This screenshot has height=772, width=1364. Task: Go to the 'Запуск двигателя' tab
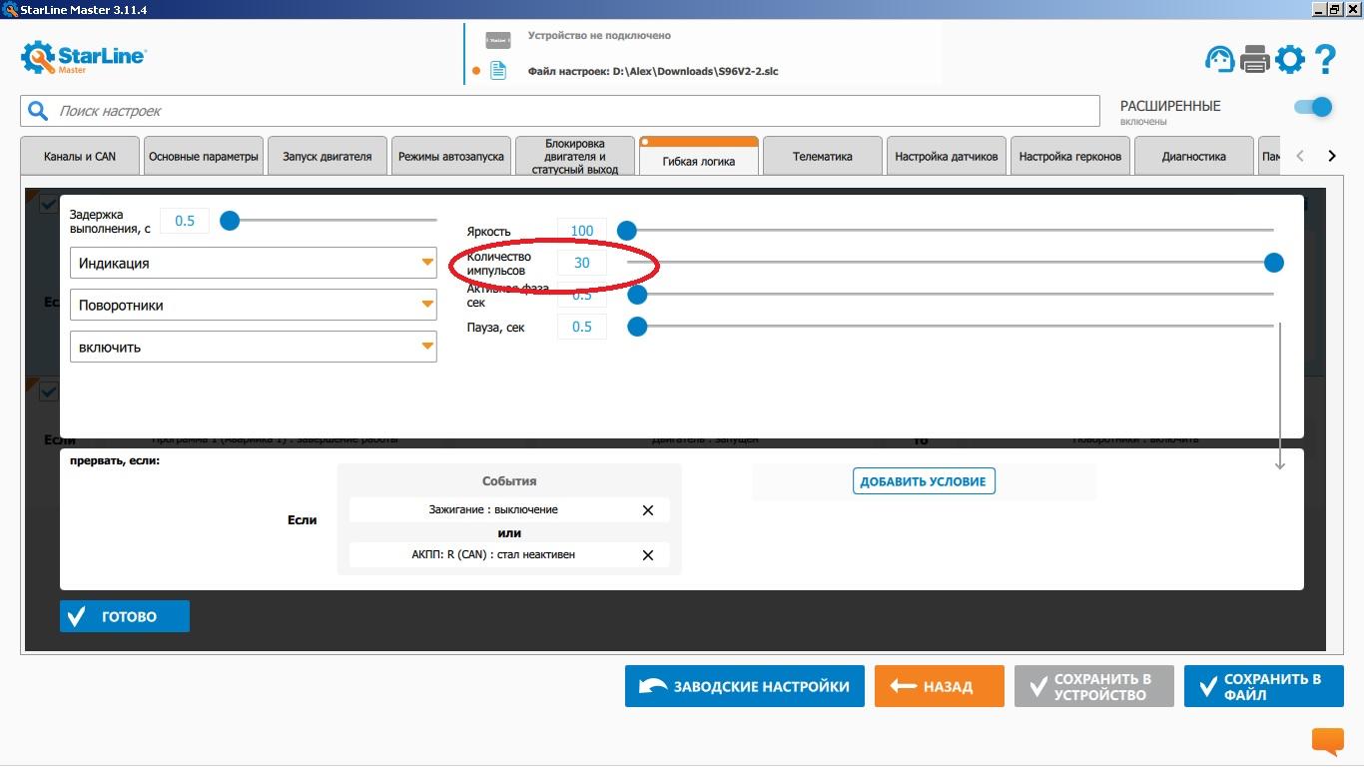[x=328, y=157]
